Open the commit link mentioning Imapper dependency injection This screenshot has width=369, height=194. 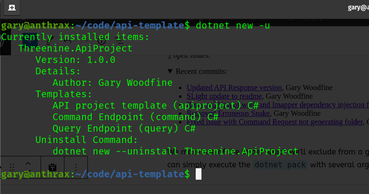[x=278, y=105]
